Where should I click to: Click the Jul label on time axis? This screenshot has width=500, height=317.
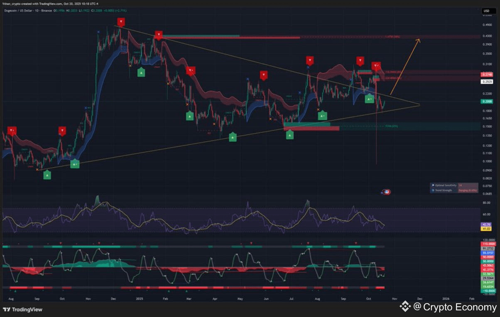click(292, 298)
